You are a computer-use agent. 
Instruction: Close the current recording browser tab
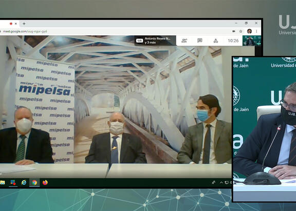tap(16, 24)
